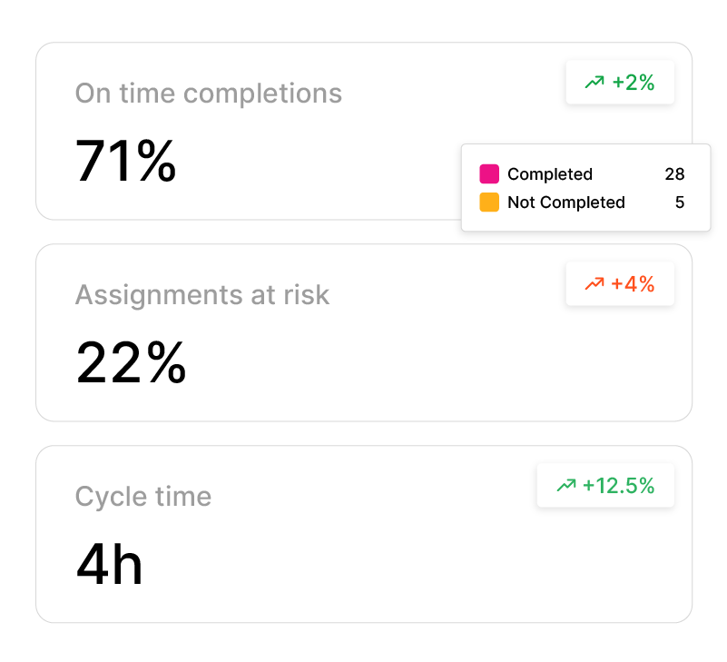Click the pink Completed legend swatch

489,174
